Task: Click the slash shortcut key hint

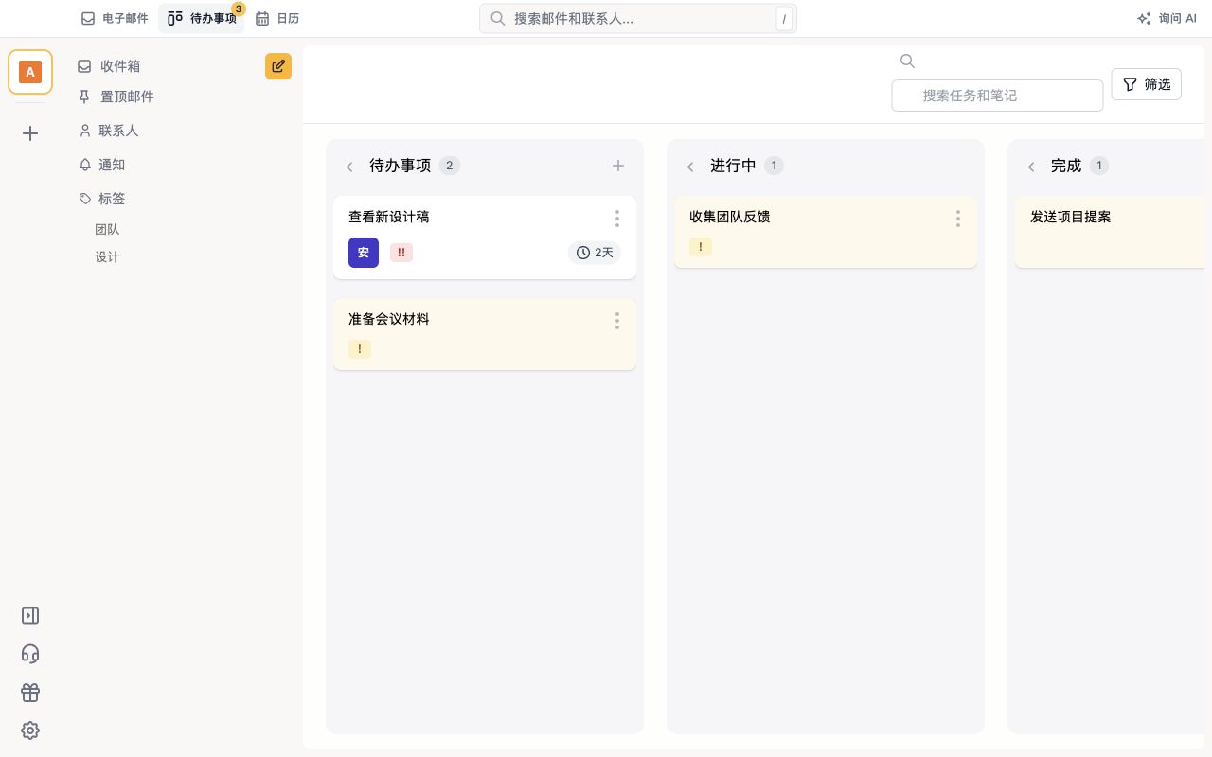Action: click(784, 19)
